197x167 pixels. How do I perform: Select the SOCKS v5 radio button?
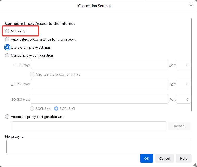coord(56,108)
